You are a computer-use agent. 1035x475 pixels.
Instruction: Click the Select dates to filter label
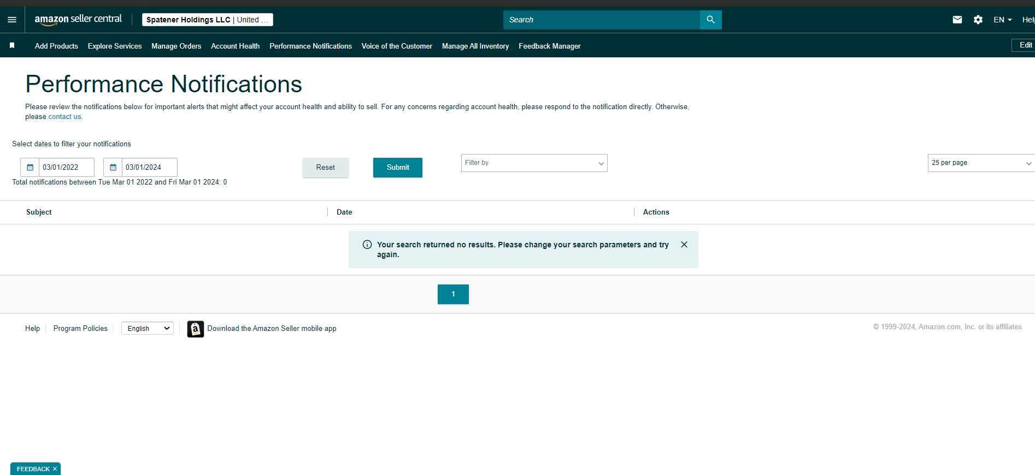72,144
